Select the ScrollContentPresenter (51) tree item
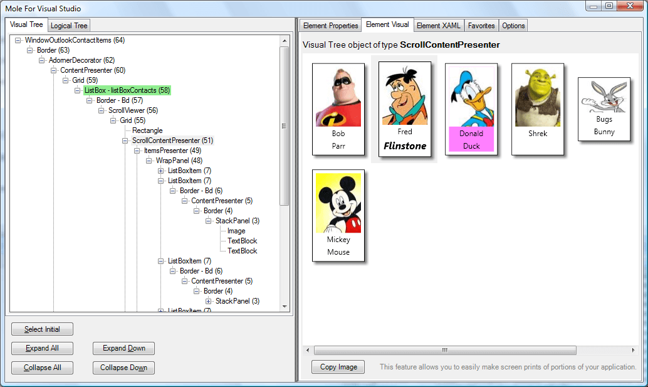This screenshot has width=648, height=387. tap(173, 140)
